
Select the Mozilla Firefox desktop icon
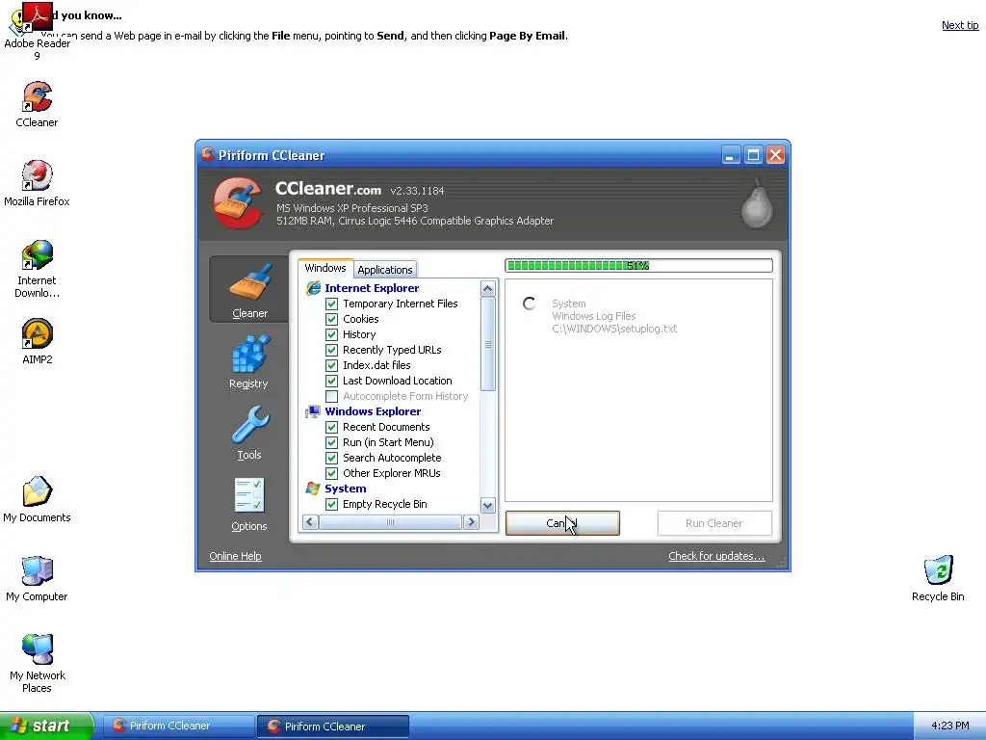(37, 184)
